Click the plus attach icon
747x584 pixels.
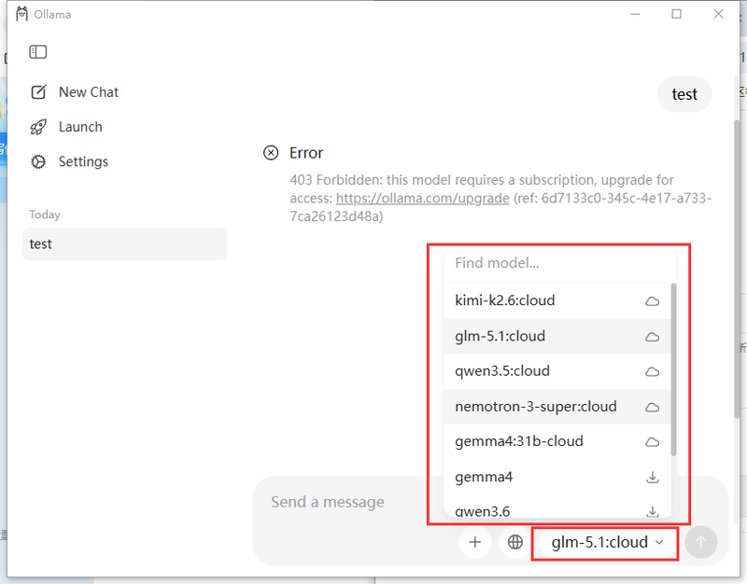(475, 542)
